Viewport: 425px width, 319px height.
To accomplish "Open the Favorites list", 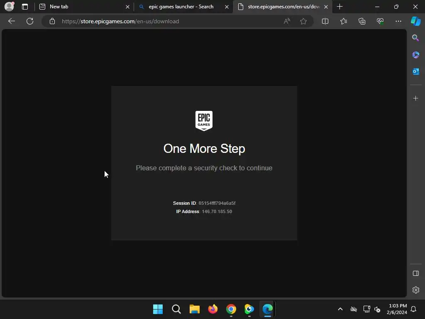I will coord(343,21).
